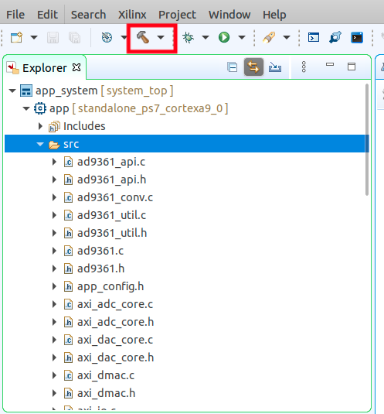Click the black terminal icon
The height and width of the screenshot is (414, 384).
(357, 37)
